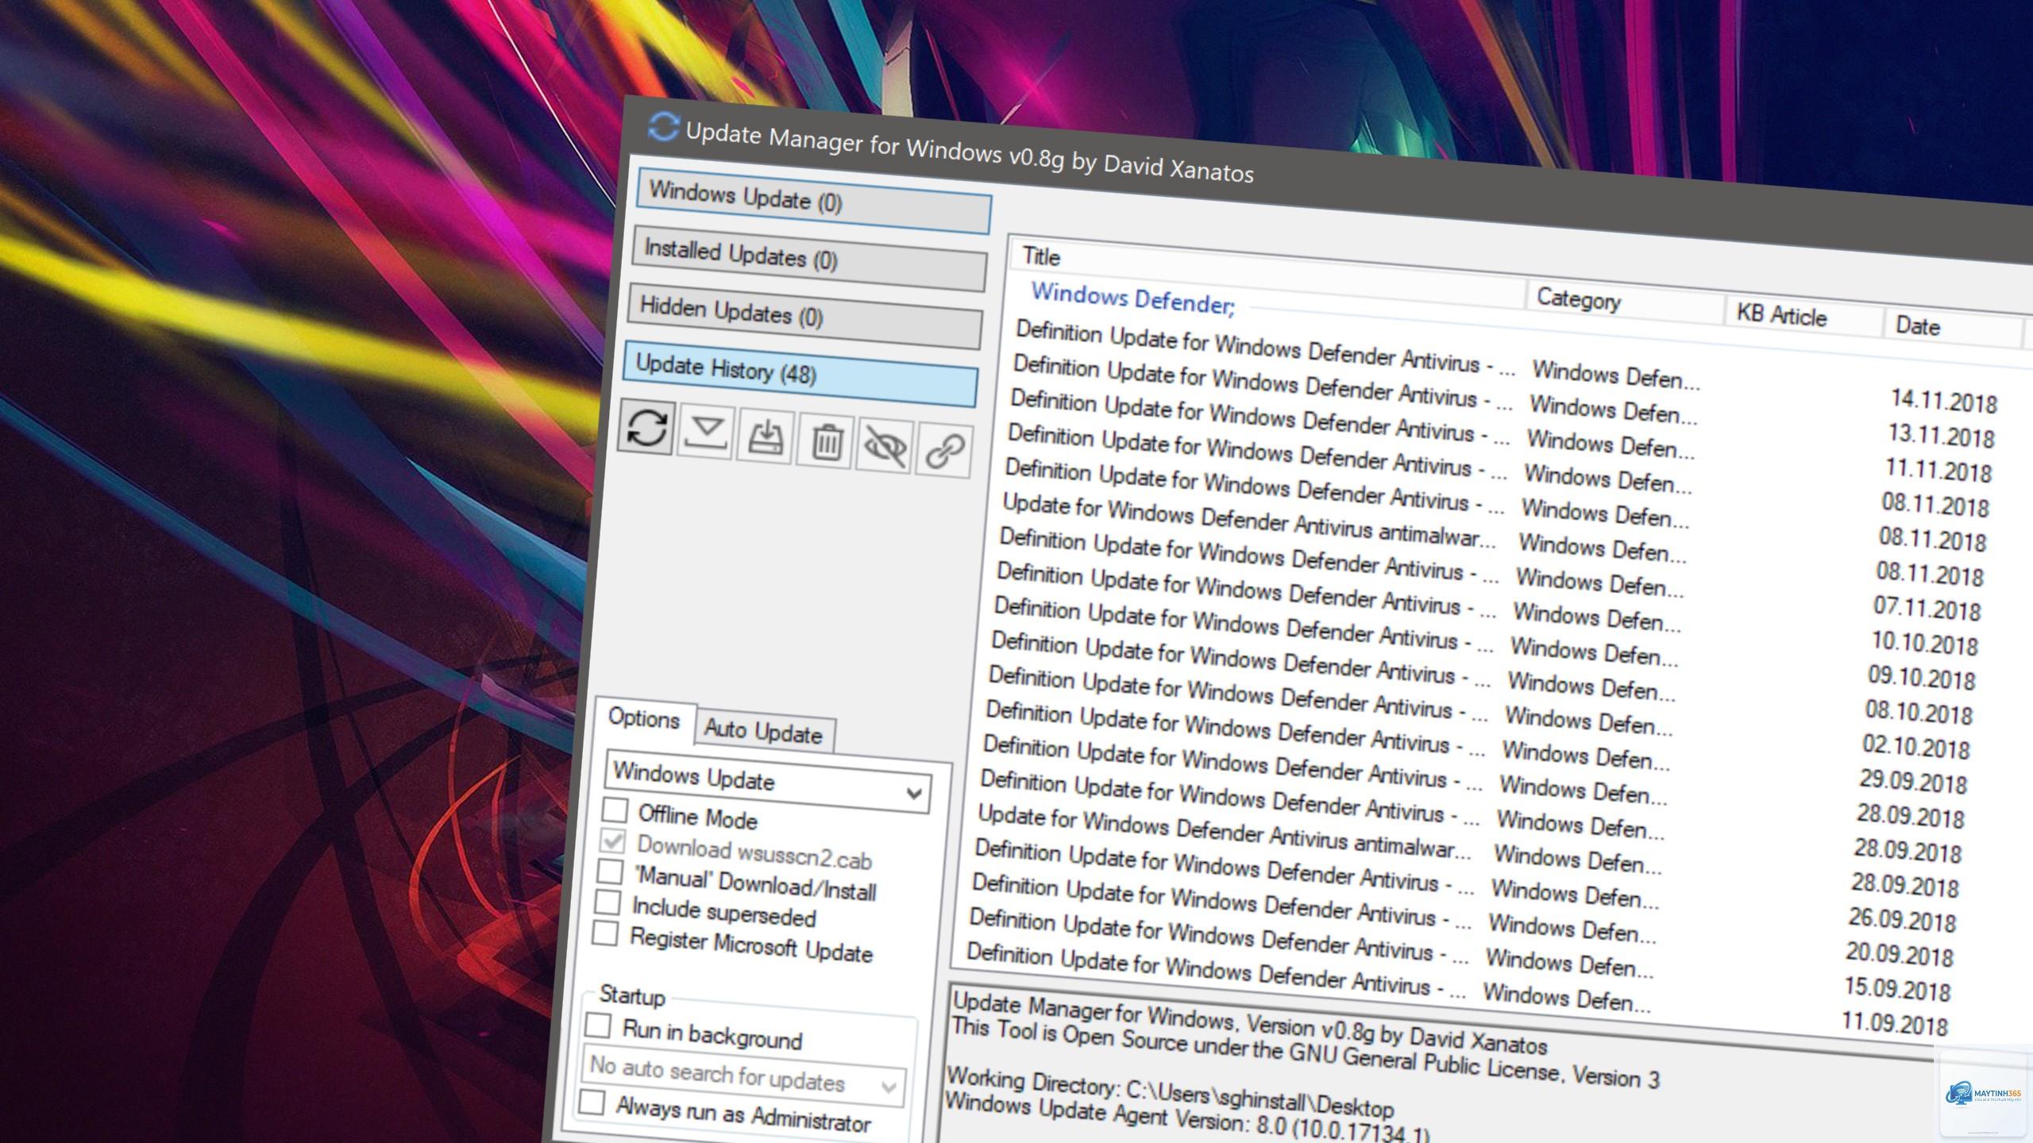Screen dimensions: 2033x1143
Task: Open the Installed Updates (0) list
Action: tap(809, 258)
